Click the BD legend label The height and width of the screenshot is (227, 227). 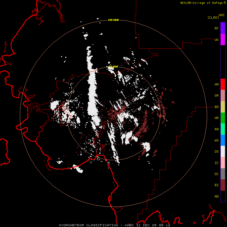click(x=216, y=107)
